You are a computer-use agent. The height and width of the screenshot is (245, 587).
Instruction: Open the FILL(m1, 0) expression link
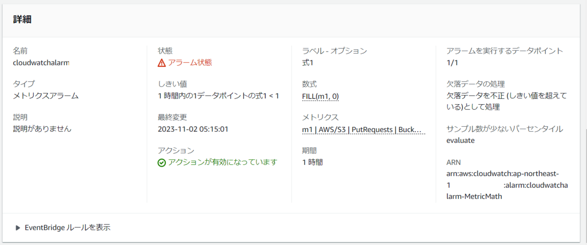(321, 96)
